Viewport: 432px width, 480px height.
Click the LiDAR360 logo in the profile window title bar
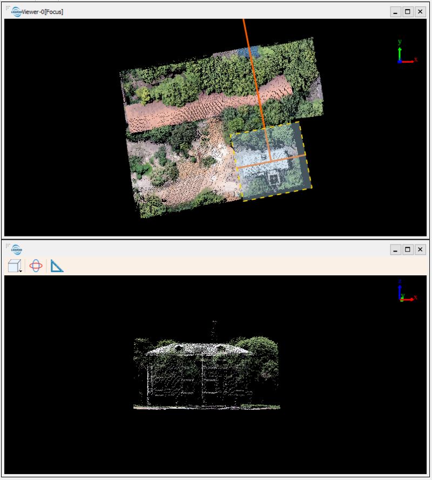(x=17, y=249)
